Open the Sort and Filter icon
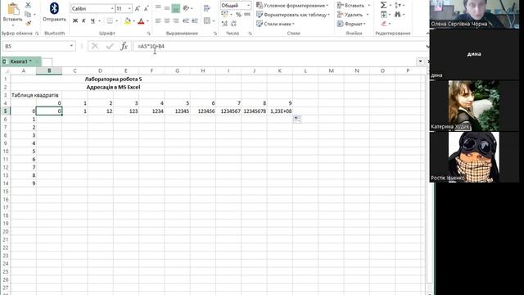The image size is (524, 295). 398,5
